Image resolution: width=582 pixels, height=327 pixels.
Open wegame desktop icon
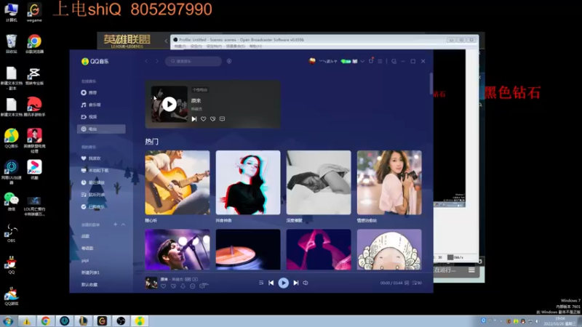[34, 12]
